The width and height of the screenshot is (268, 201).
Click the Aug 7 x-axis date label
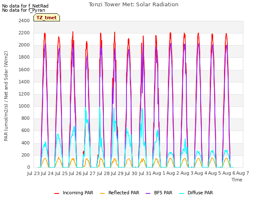point(242,173)
